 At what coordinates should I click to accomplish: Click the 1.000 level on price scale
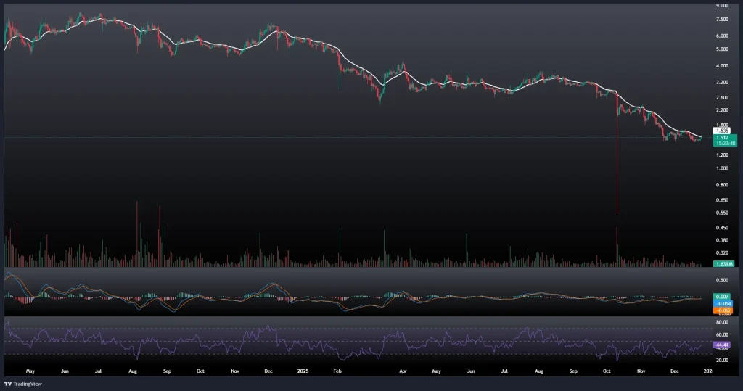point(722,168)
